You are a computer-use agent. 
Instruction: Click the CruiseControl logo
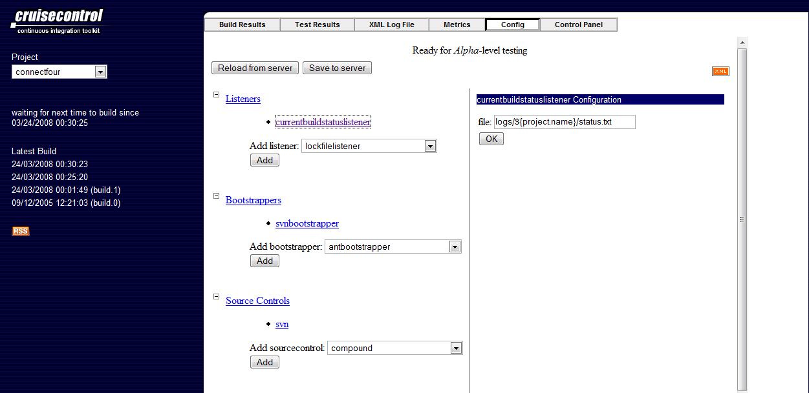coord(57,21)
